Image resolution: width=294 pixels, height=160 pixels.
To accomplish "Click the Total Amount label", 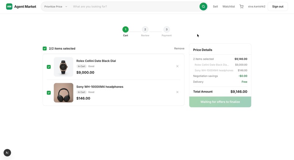I will click(x=203, y=91).
